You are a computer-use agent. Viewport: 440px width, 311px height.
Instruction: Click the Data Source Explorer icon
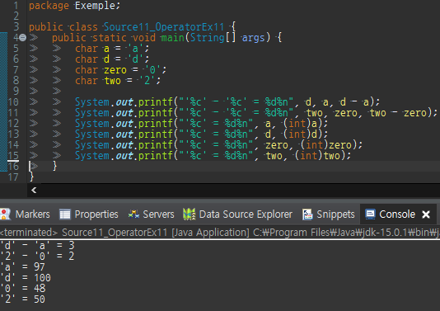(x=190, y=214)
